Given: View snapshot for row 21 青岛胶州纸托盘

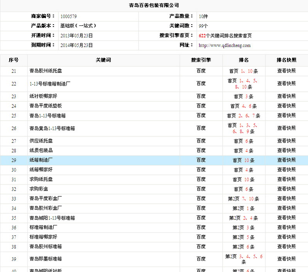Looking at the screenshot, I should click(286, 71).
